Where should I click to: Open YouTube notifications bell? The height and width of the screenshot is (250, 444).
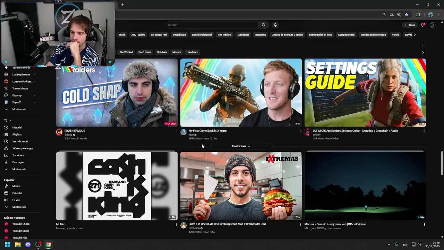point(422,25)
